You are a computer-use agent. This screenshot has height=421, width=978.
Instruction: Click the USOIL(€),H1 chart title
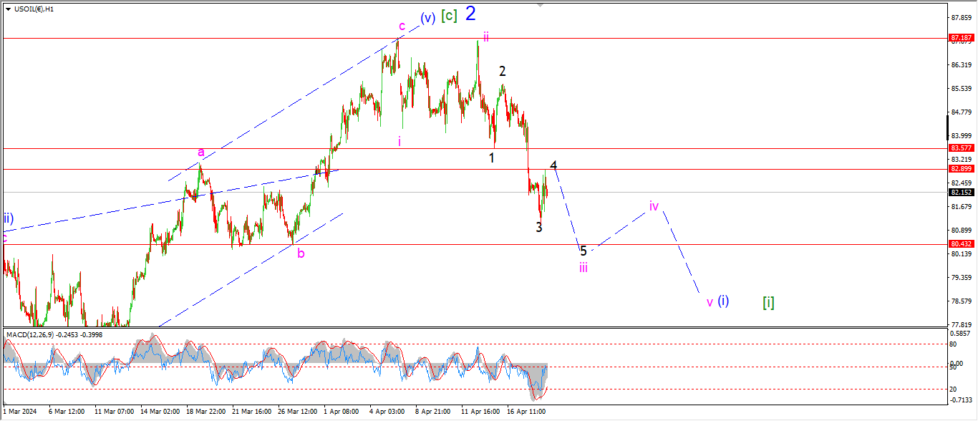tap(36, 9)
